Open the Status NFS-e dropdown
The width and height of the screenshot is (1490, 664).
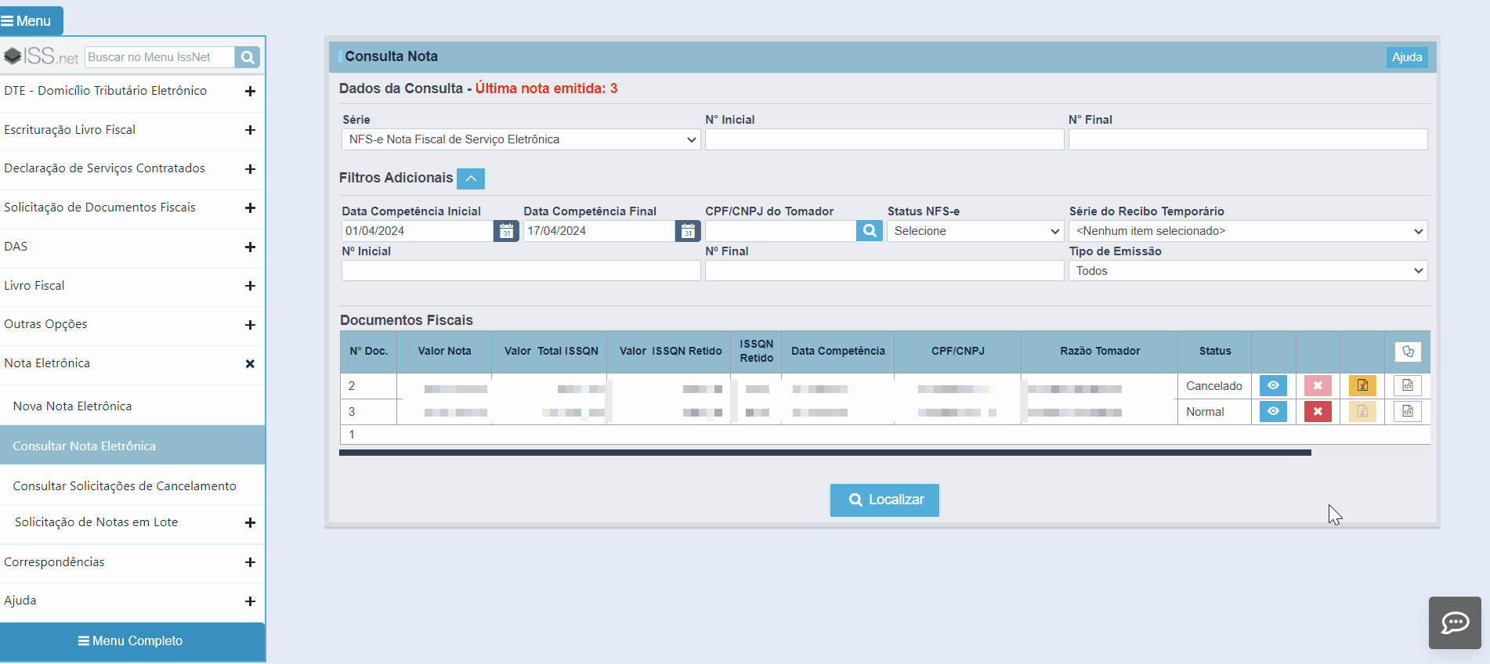pos(975,231)
